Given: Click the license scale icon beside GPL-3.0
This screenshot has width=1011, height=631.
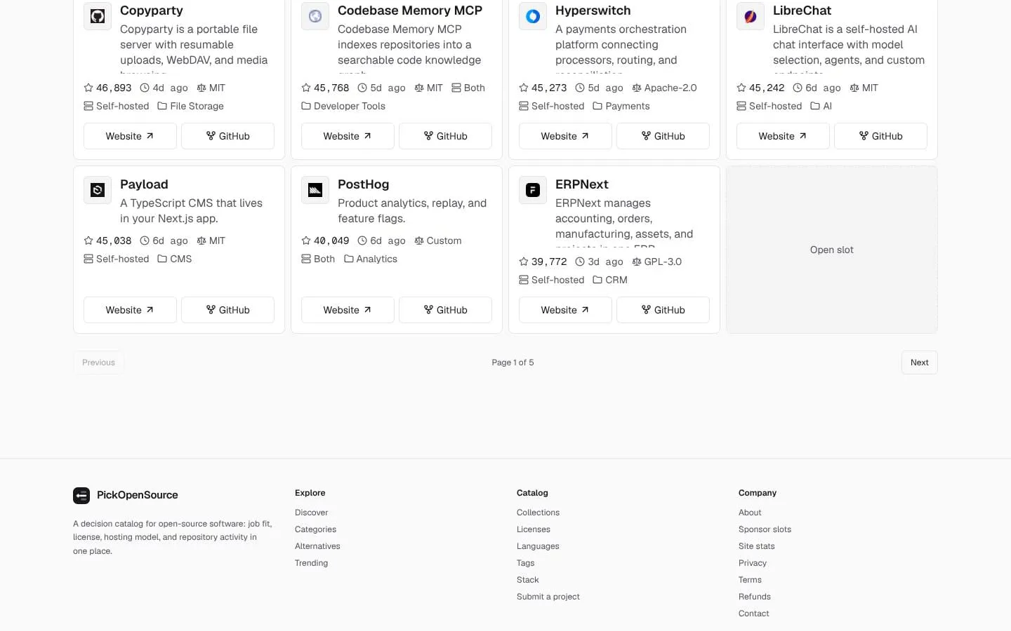Looking at the screenshot, I should pyautogui.click(x=637, y=262).
